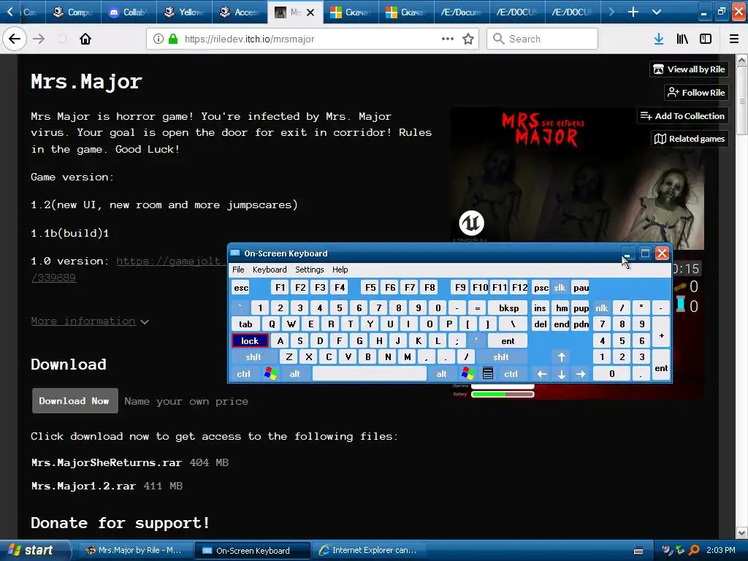Screen dimensions: 748x561
Task: Click the URL address bar field
Action: [313, 39]
